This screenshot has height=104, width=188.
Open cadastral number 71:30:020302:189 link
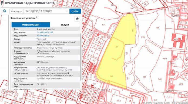point(45,32)
